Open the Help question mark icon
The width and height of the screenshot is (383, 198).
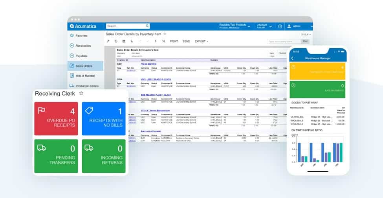(x=280, y=26)
